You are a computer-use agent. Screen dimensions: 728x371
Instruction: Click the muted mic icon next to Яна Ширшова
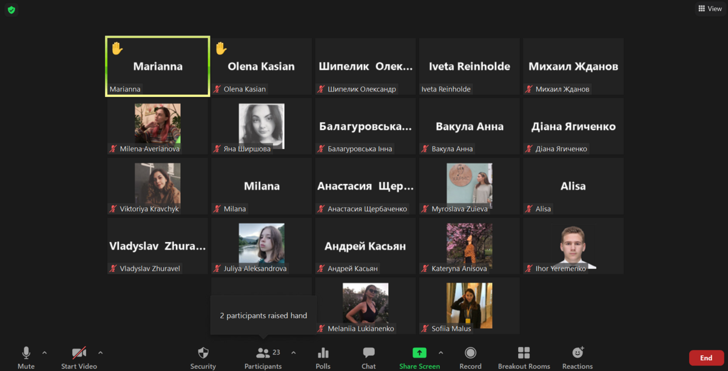217,149
